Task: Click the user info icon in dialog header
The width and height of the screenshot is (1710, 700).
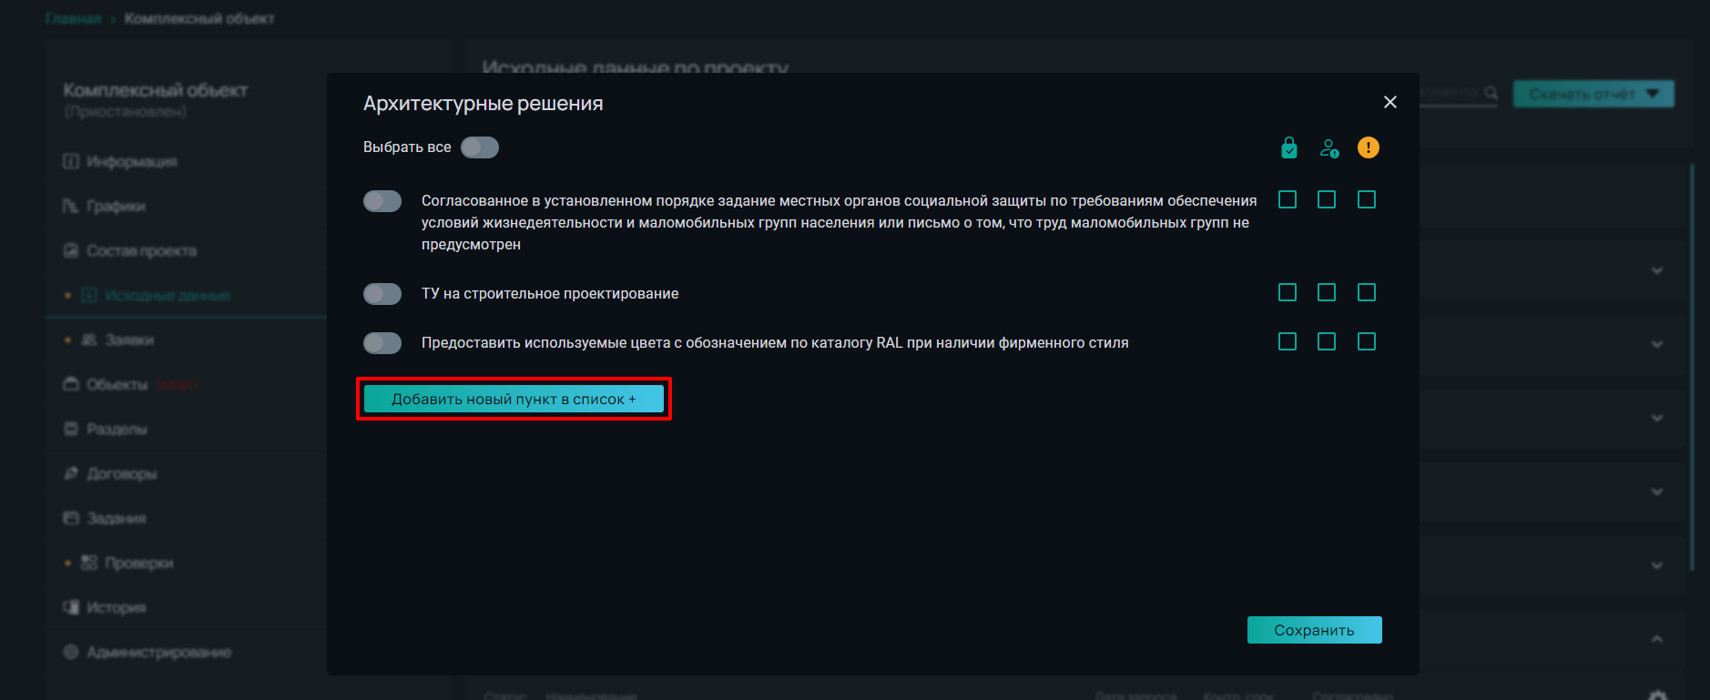Action: (1329, 148)
